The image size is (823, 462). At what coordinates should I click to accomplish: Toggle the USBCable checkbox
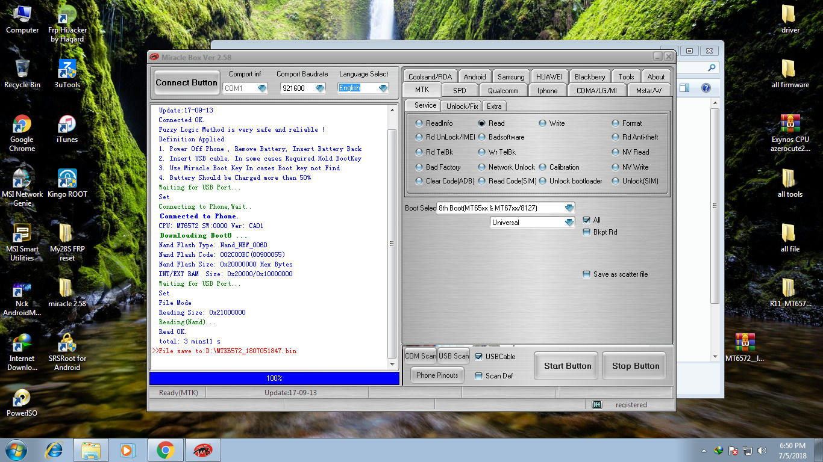[479, 357]
